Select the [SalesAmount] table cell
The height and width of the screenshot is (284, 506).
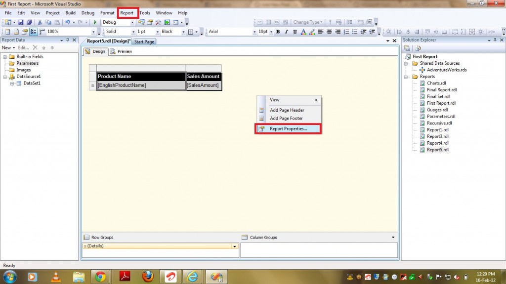coord(203,85)
